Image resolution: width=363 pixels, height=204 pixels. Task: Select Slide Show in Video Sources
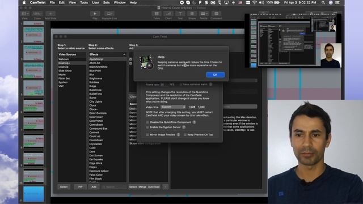click(x=72, y=71)
